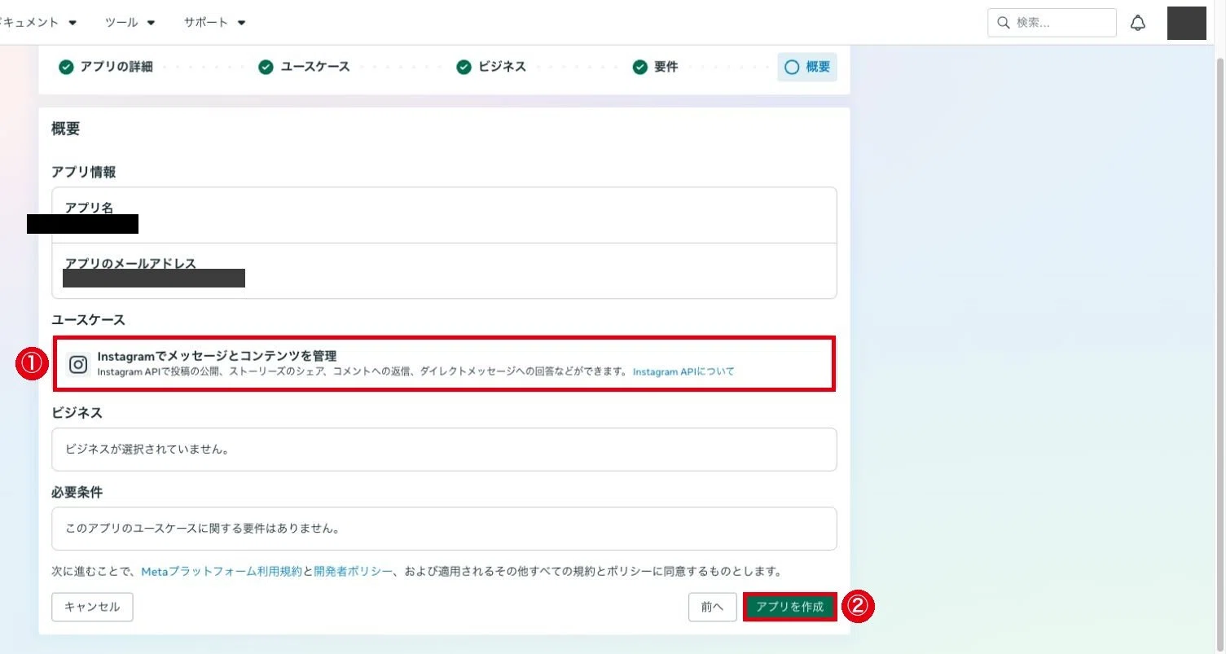Open the 開発者ポリシー link
Screen dimensions: 1226x654
[x=353, y=571]
